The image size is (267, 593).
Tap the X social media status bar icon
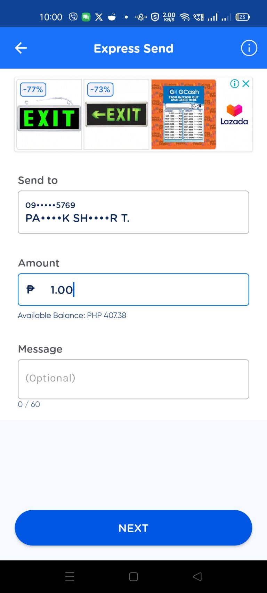(x=99, y=16)
